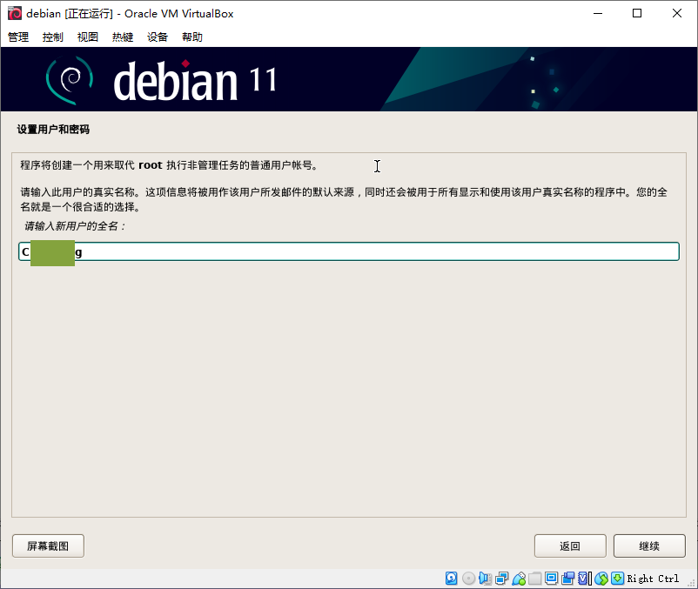The image size is (698, 589).
Task: Click the 请输入新用户的全名 label
Action: pyautogui.click(x=75, y=226)
